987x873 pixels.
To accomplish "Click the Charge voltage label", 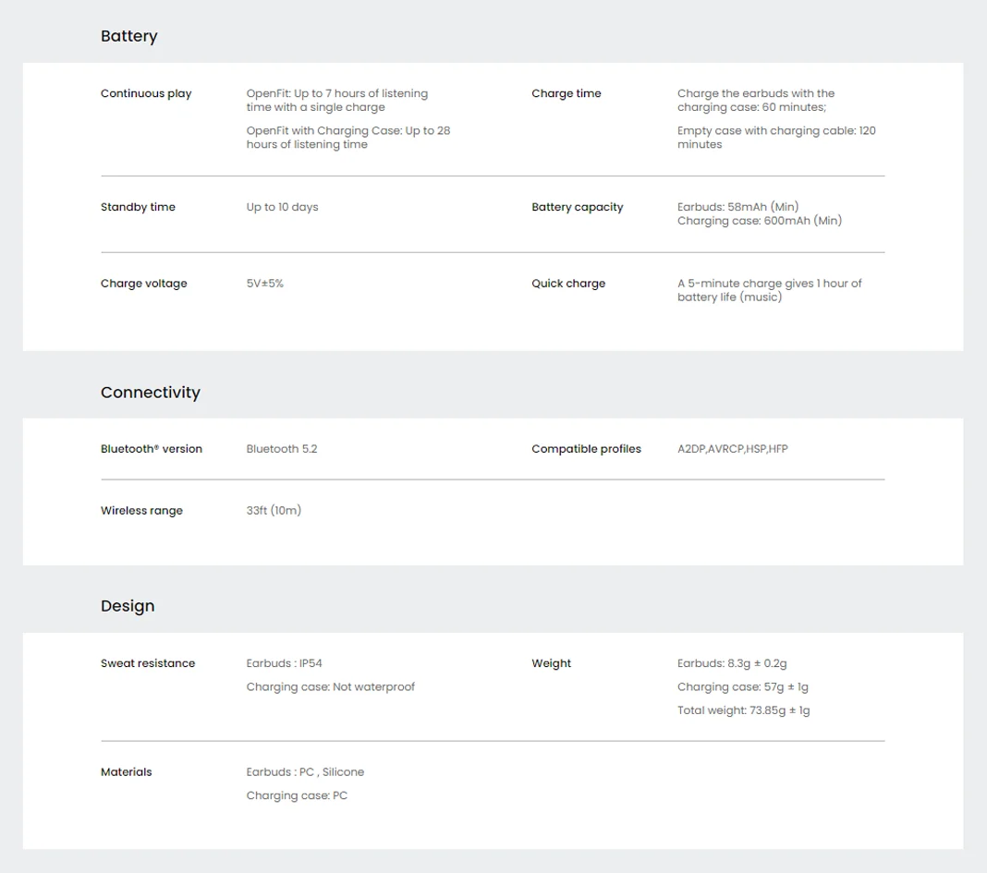I will point(143,284).
